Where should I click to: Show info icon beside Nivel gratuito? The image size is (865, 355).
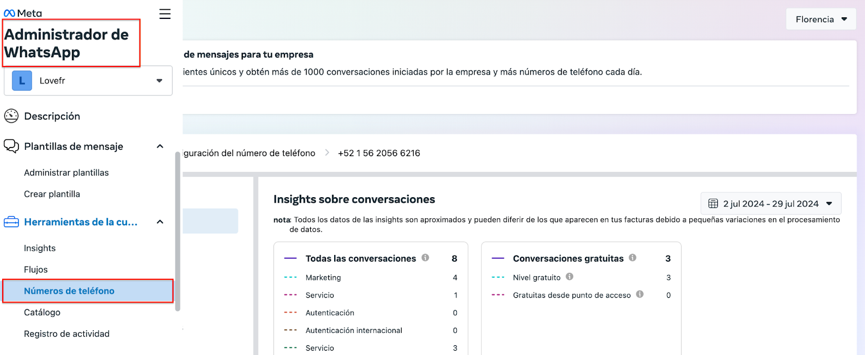pyautogui.click(x=569, y=277)
